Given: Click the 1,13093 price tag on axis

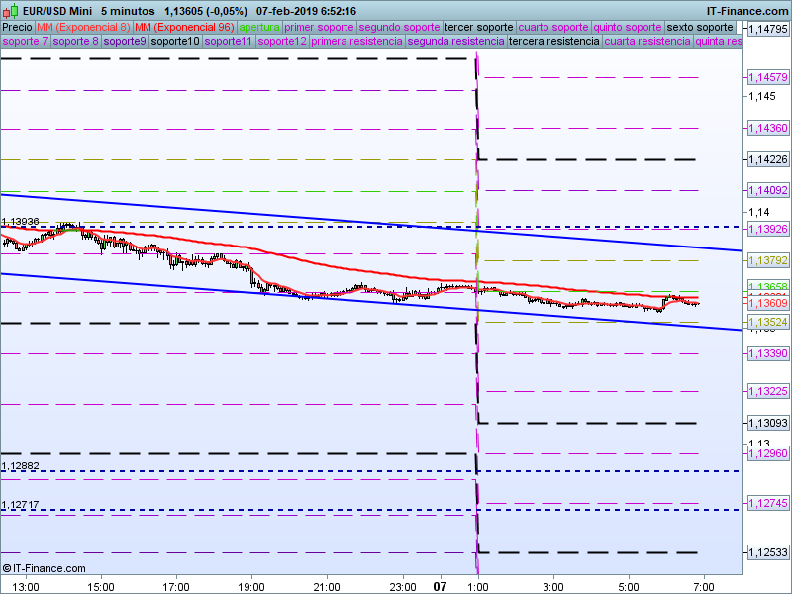Looking at the screenshot, I should [x=767, y=423].
